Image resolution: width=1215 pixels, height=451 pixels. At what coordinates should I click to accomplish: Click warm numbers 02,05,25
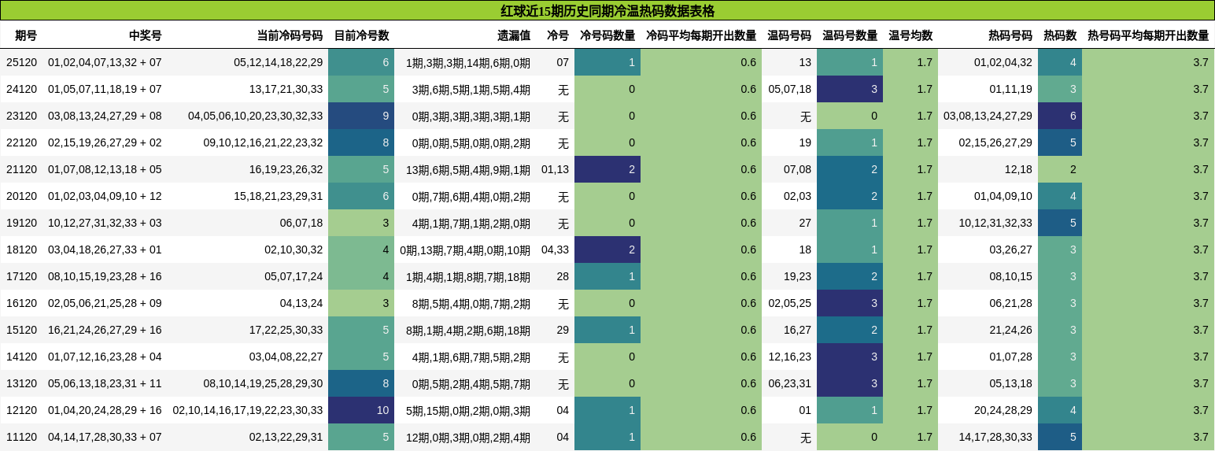(x=789, y=303)
